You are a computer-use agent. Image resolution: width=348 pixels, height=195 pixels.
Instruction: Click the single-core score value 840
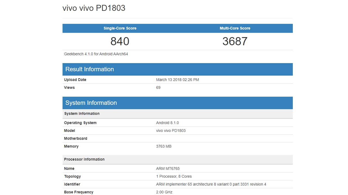coord(120,41)
